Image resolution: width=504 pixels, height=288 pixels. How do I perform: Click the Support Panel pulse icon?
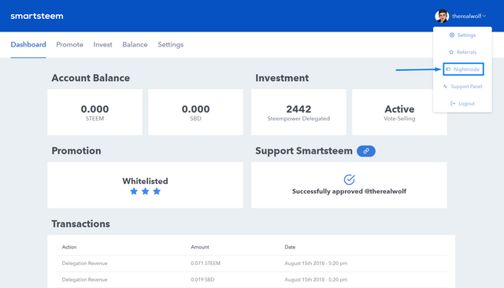pos(445,86)
